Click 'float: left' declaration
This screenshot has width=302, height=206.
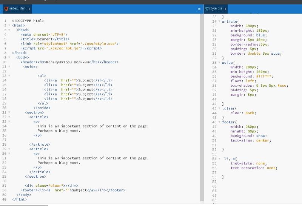click(x=243, y=81)
